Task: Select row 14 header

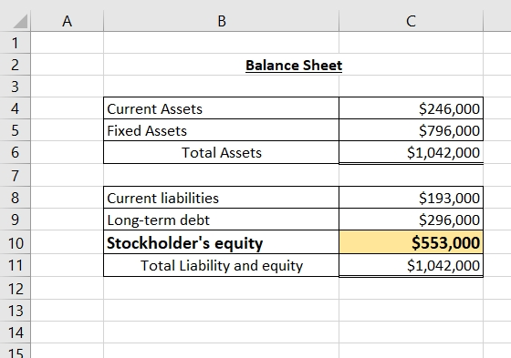Action: click(15, 332)
